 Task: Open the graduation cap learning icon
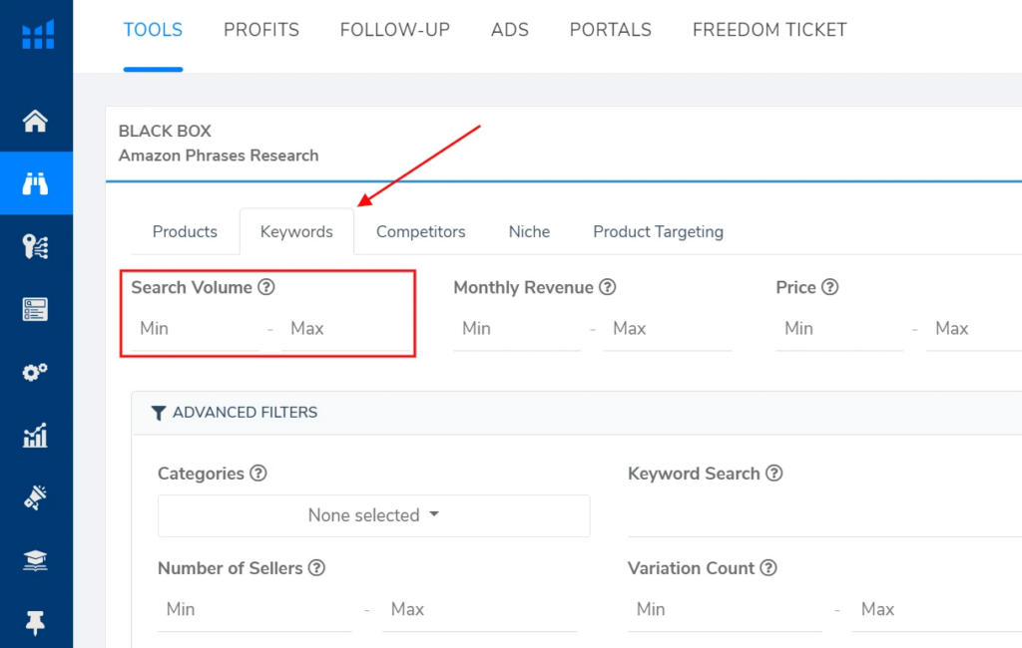click(x=35, y=560)
